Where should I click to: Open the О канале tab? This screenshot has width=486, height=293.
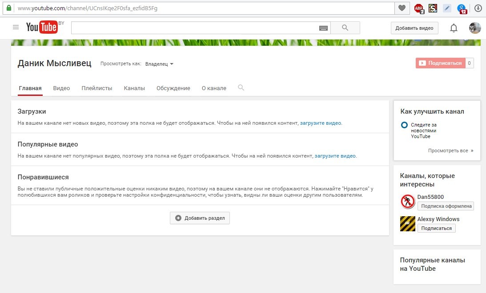[x=214, y=88]
